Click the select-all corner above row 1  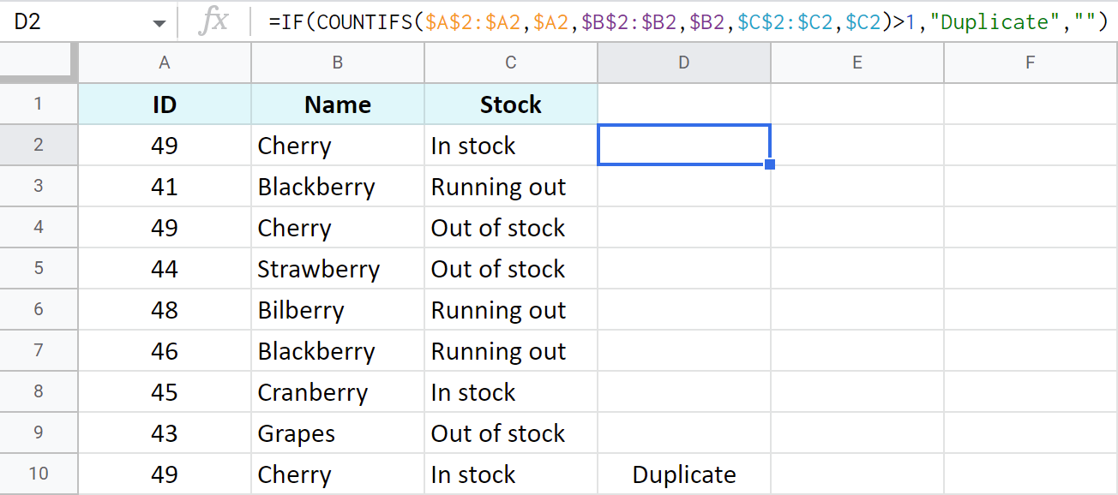click(x=39, y=62)
